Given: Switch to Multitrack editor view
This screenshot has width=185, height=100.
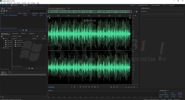Looking at the screenshot, I should [14, 5].
